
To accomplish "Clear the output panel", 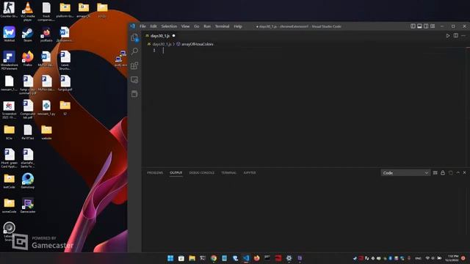I will click(x=435, y=173).
